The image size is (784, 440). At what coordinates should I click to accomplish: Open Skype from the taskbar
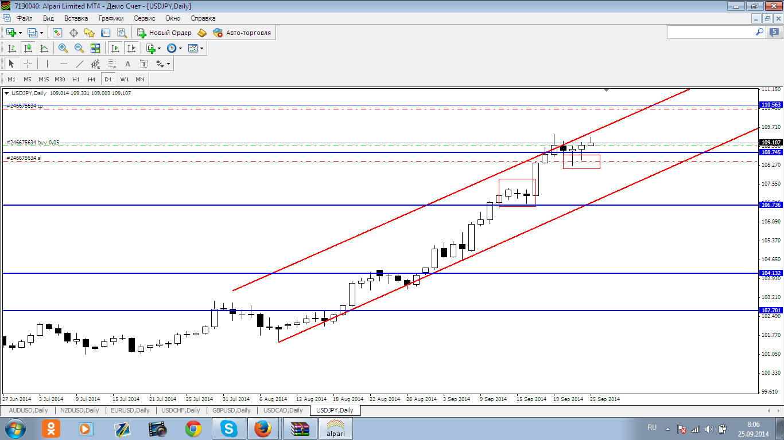pyautogui.click(x=228, y=428)
